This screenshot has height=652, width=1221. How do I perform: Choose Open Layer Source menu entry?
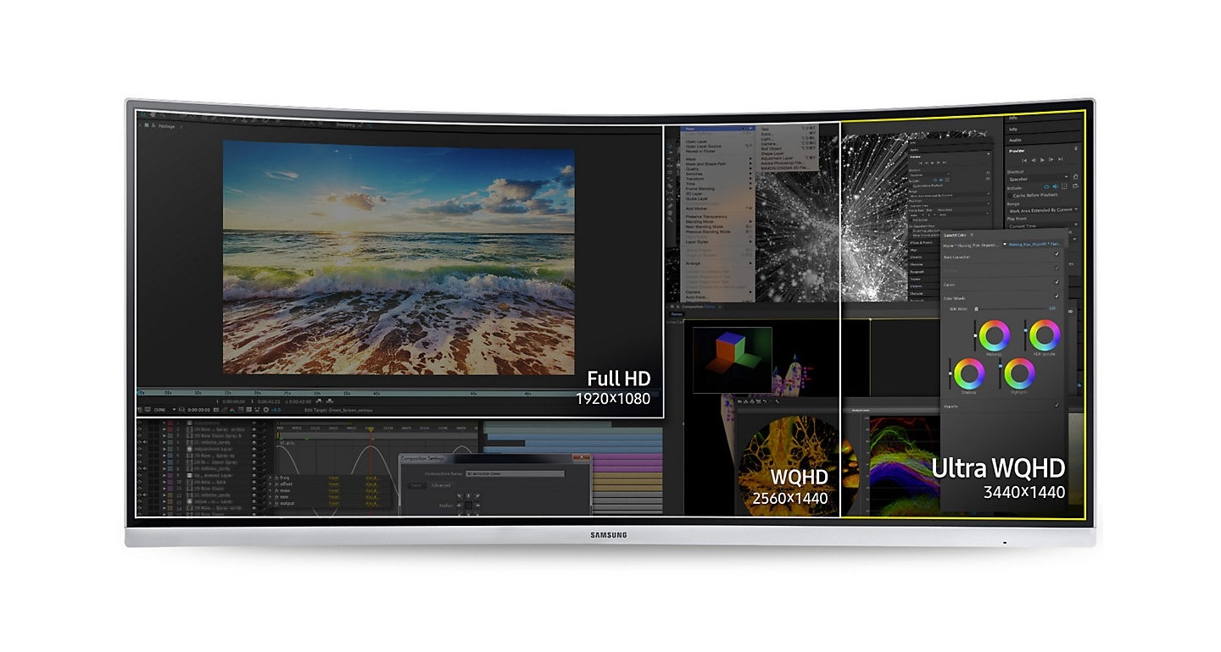(716, 147)
